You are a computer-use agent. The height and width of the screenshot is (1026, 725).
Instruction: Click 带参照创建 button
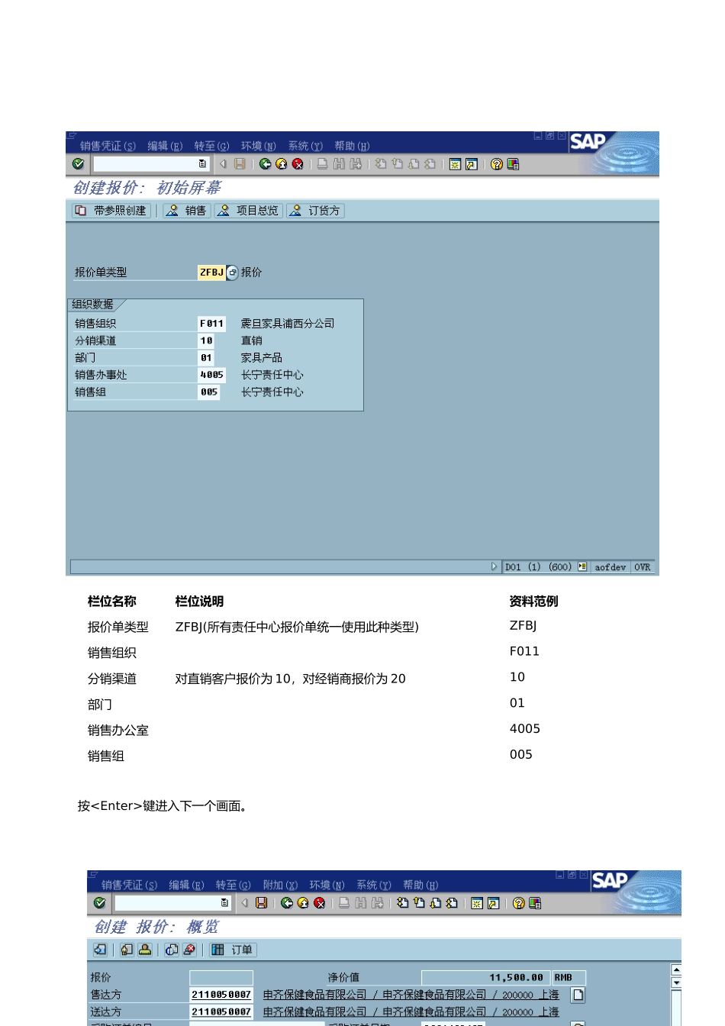coord(111,211)
